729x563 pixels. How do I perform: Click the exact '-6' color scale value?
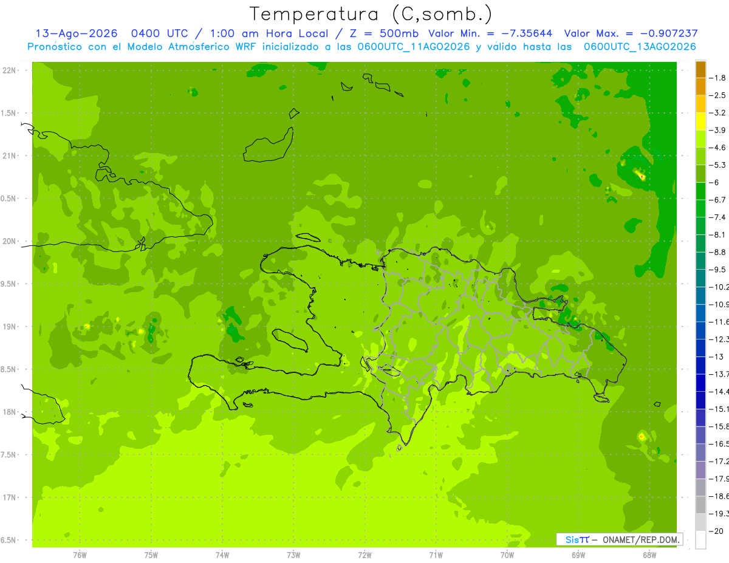716,182
